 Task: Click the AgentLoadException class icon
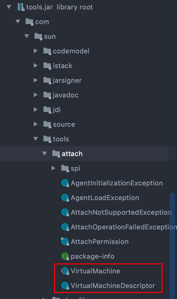(65, 198)
